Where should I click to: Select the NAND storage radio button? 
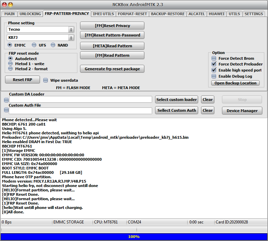click(53, 45)
